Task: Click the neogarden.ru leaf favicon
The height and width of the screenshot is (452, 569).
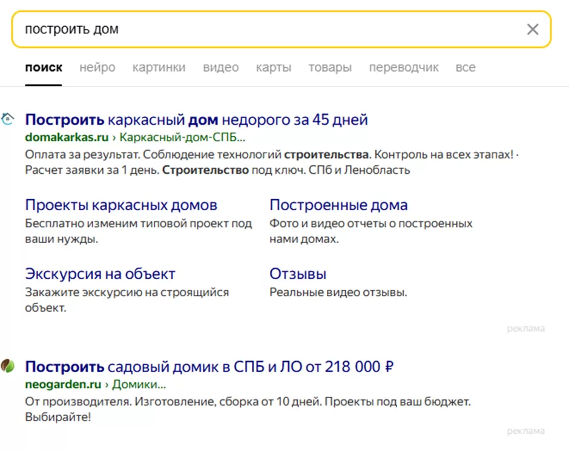Action: 8,366
